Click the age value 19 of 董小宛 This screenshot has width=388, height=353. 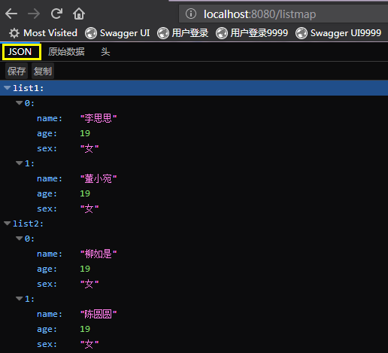(x=85, y=193)
